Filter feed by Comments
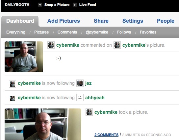This screenshot has height=140, width=179. click(x=67, y=32)
